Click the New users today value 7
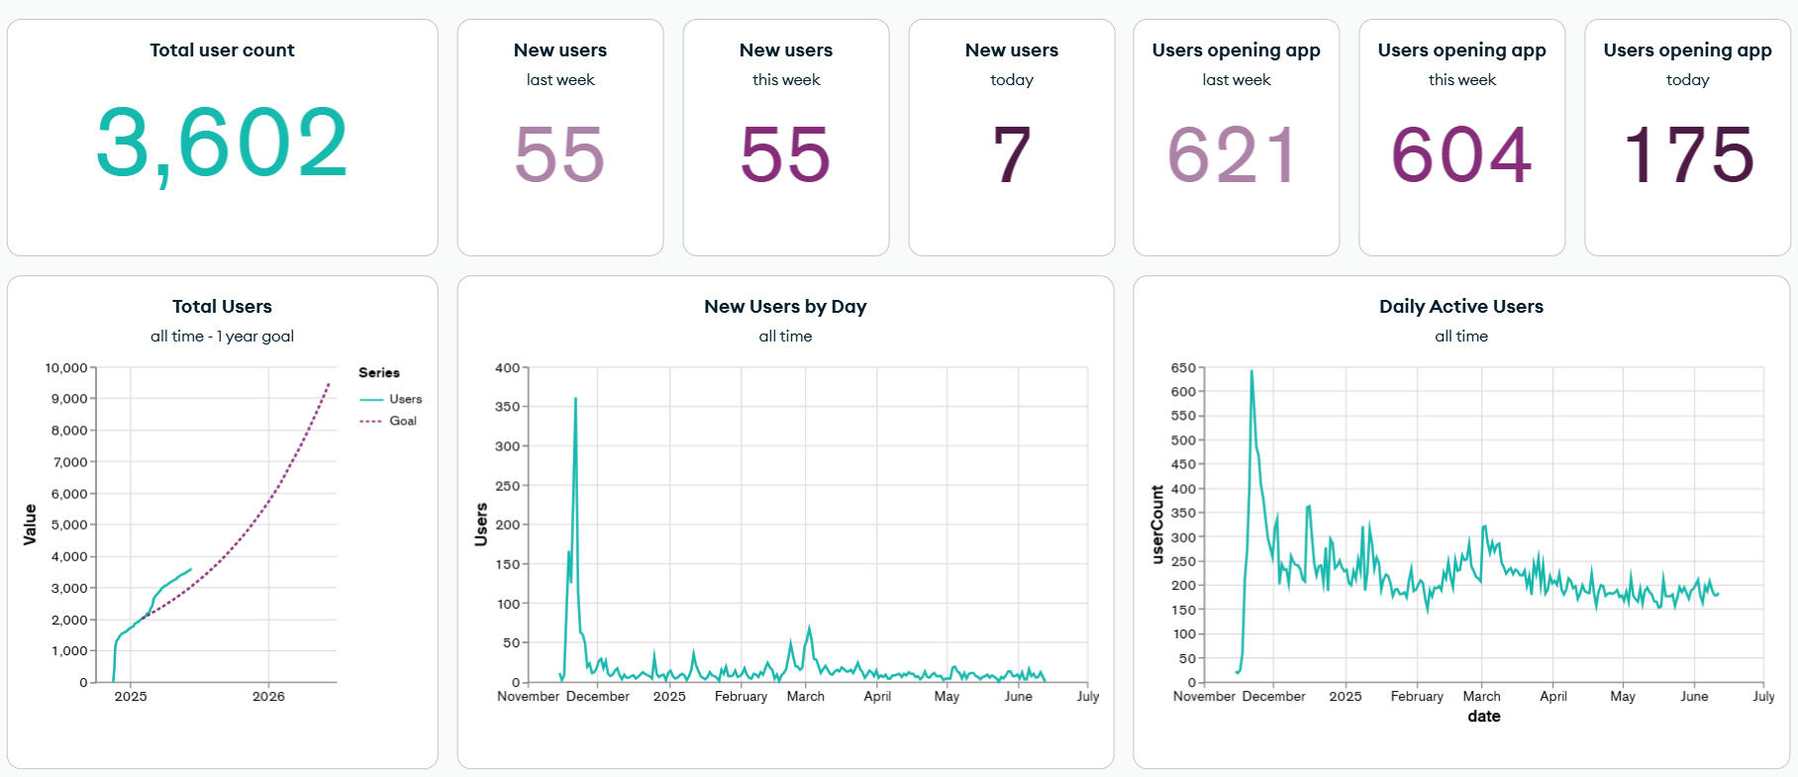The width and height of the screenshot is (1798, 777). (1011, 154)
